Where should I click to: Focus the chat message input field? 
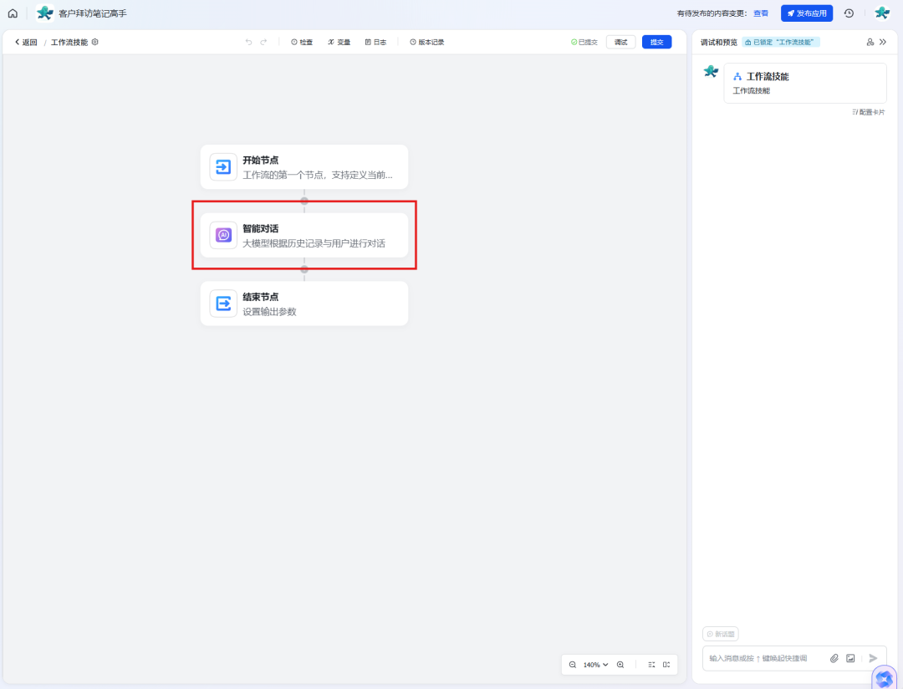click(x=766, y=658)
